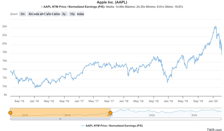The image size is (224, 131).
Task: Select the 6m zoom range
Action: click(31, 14)
